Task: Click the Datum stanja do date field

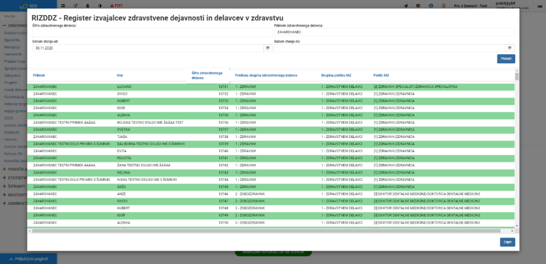Action: [x=390, y=48]
